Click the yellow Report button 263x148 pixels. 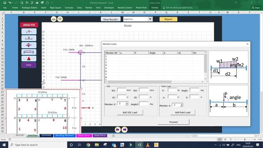[168, 19]
